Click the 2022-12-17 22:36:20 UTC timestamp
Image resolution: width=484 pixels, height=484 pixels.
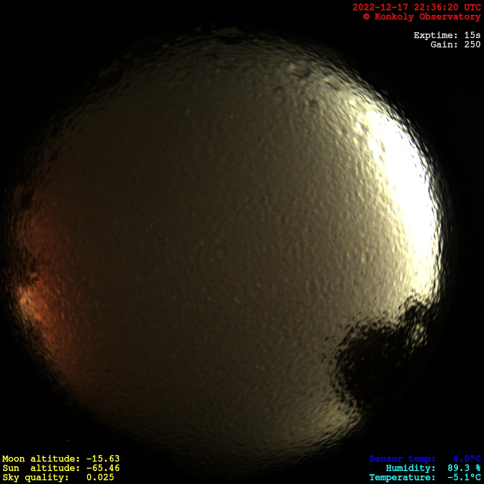click(x=416, y=7)
